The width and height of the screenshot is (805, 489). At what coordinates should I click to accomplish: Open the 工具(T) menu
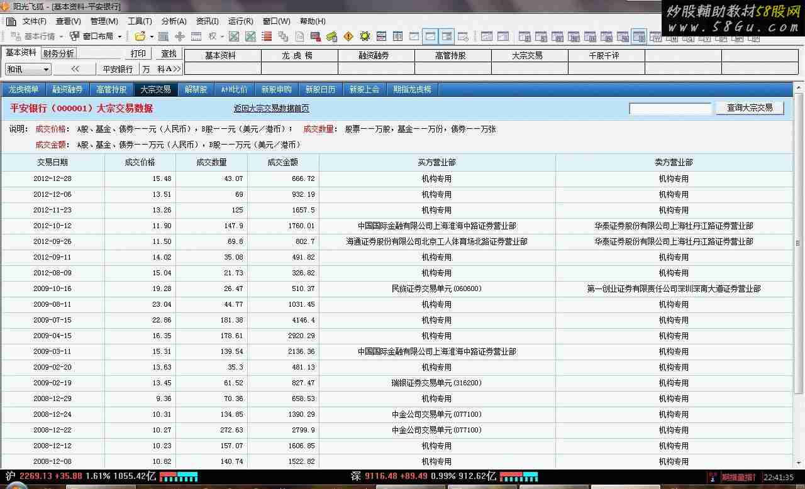pos(140,21)
